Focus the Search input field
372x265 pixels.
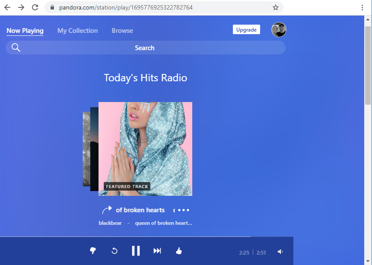pos(145,48)
